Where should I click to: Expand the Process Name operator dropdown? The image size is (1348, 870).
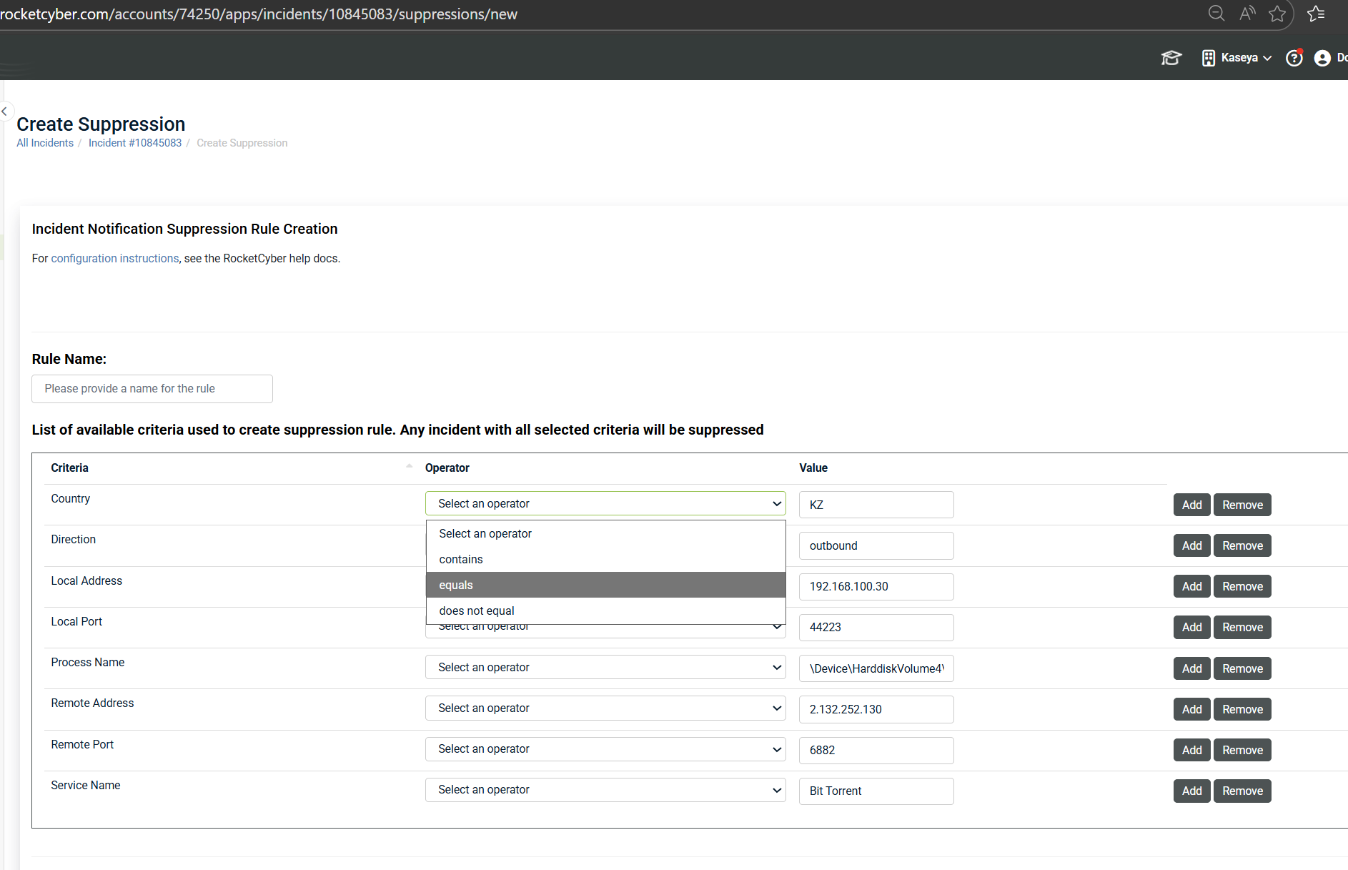point(605,668)
